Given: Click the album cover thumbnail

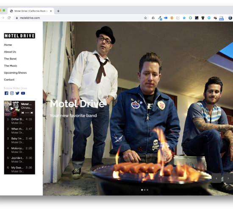Looking at the screenshot, I should coord(12,108).
